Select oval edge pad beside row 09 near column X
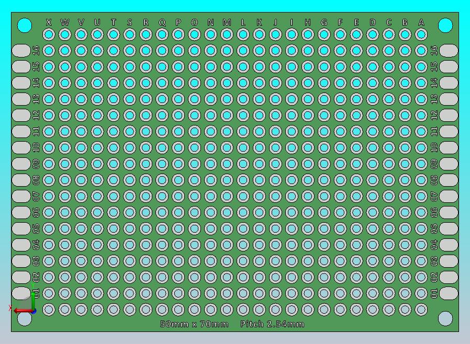Viewport: 470px width, 344px height. click(x=21, y=164)
